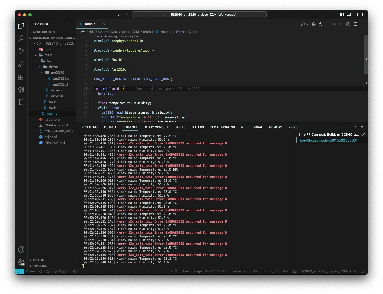This screenshot has height=294, width=383.
Task: Switch to the SERIAL MONITOR tab
Action: (222, 127)
